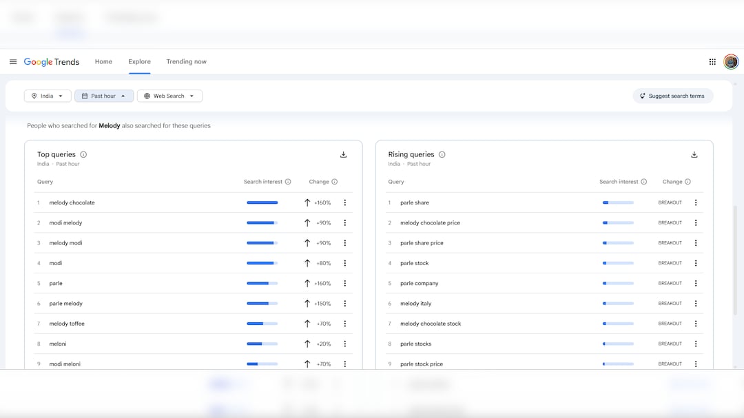
Task: Open the India region dropdown
Action: coord(48,96)
